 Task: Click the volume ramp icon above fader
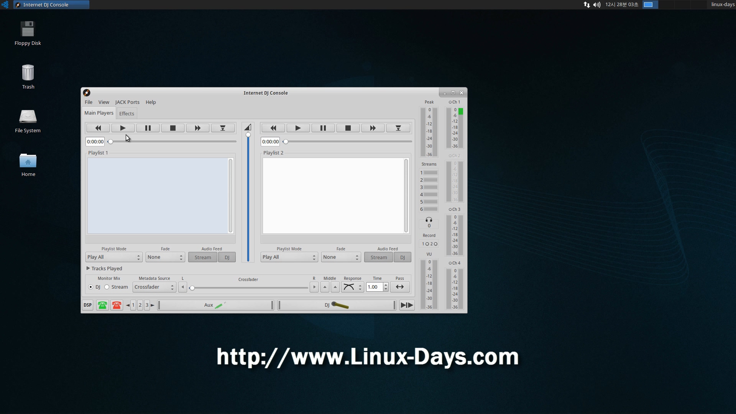click(x=248, y=127)
